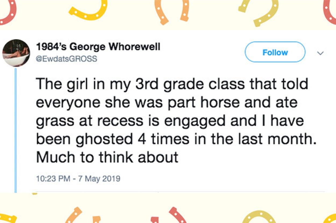Click the @EwdatsGROSS handle
This screenshot has width=336, height=223.
[x=66, y=59]
